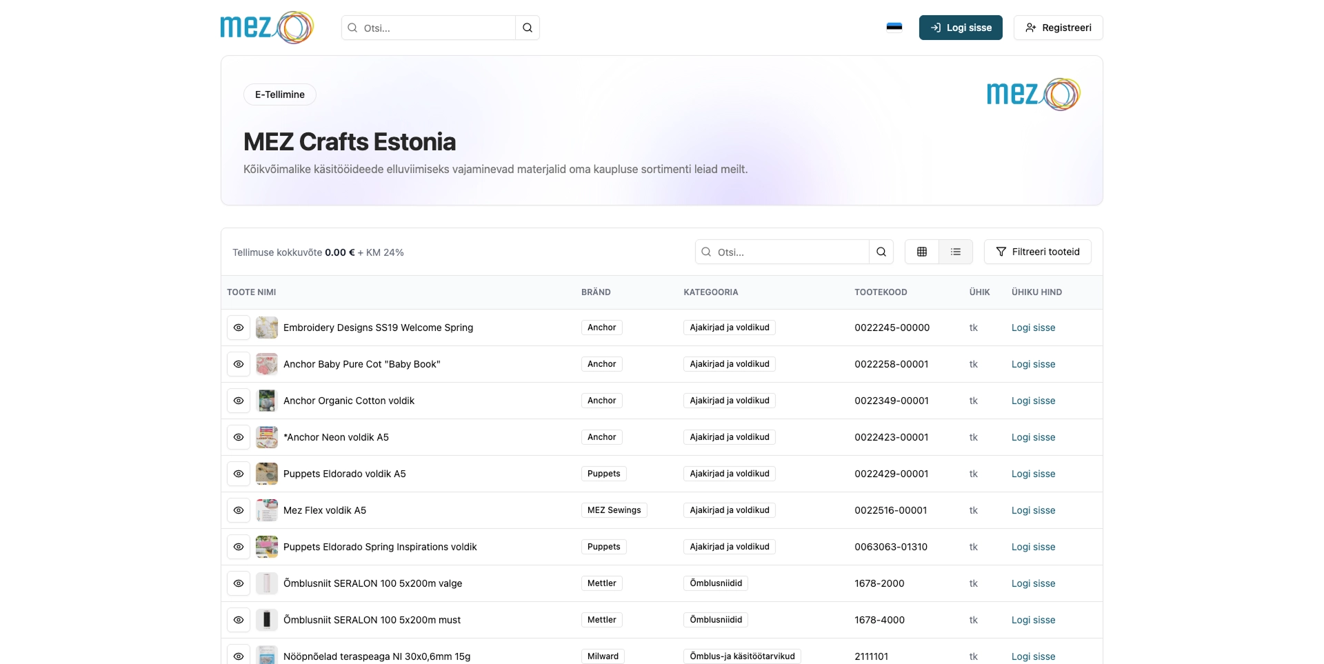Viewport: 1324px width, 664px height.
Task: View details of Õmblusniit SERALON valge
Action: [x=239, y=583]
